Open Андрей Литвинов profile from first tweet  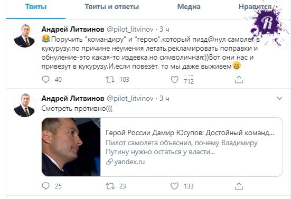(73, 29)
